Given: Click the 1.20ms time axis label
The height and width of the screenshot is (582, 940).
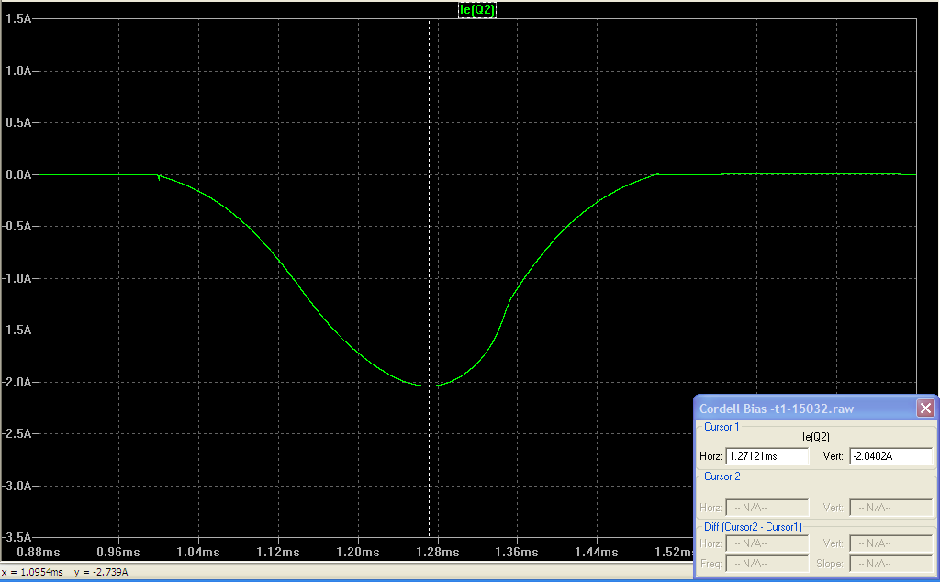Looking at the screenshot, I should click(x=358, y=552).
